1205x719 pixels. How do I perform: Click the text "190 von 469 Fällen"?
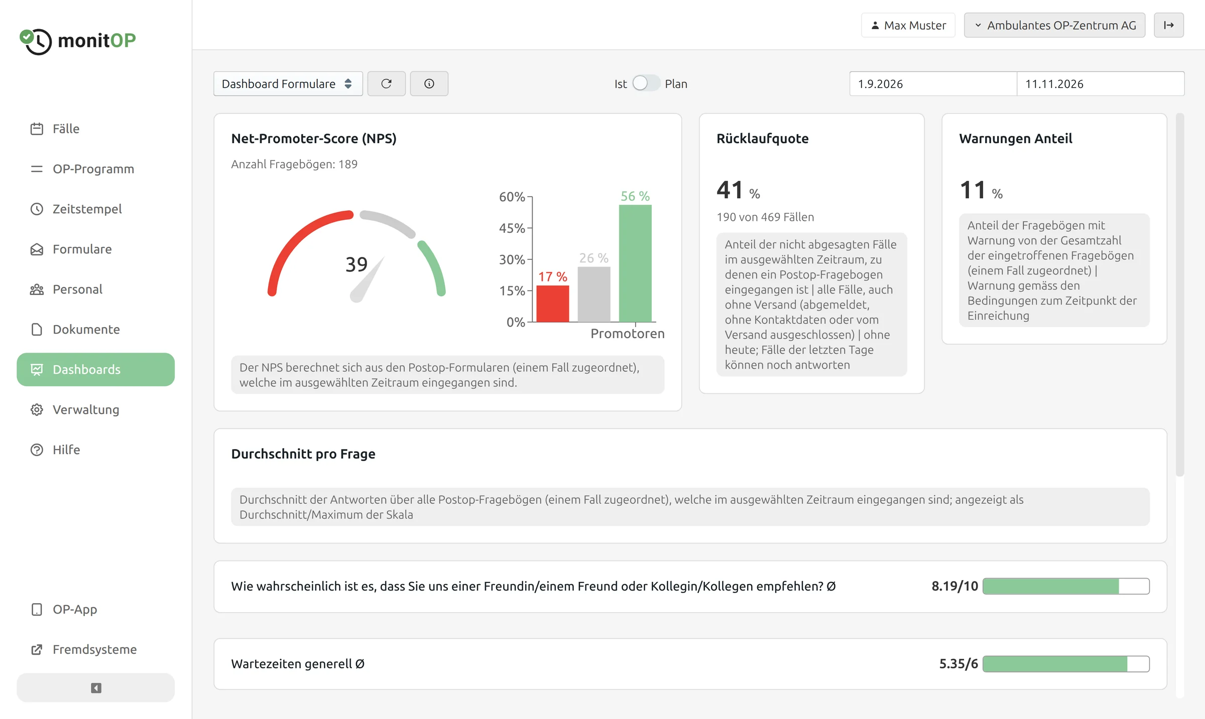(765, 217)
